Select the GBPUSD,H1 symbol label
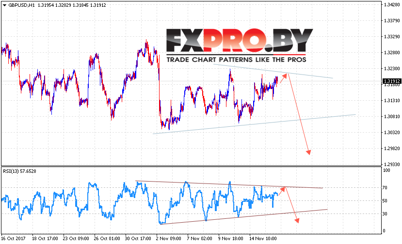402x244 pixels. [21, 5]
